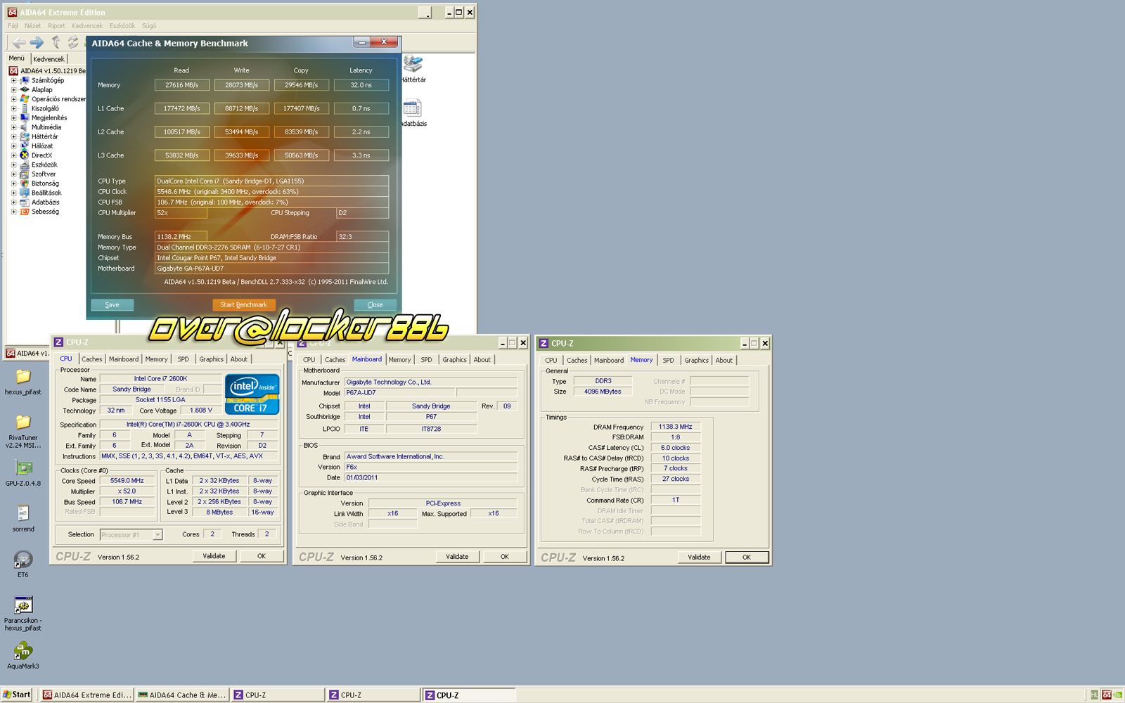Click the Back arrow in AIDA64 toolbar
This screenshot has width=1125, height=703.
click(18, 43)
